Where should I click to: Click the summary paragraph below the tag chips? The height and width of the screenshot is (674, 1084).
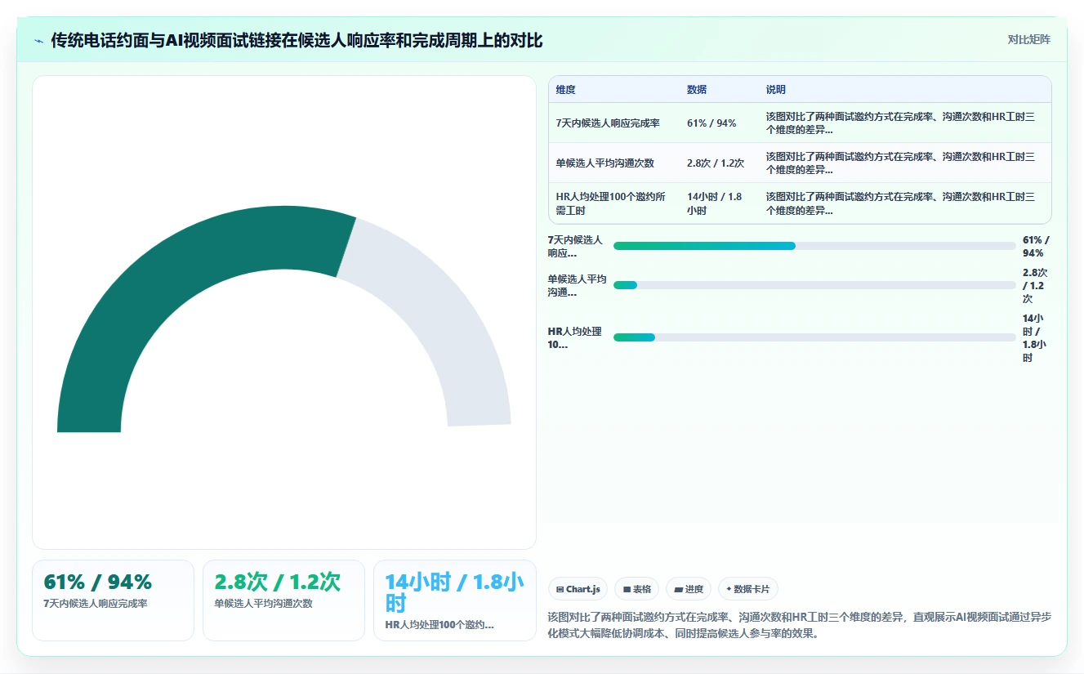click(x=799, y=625)
